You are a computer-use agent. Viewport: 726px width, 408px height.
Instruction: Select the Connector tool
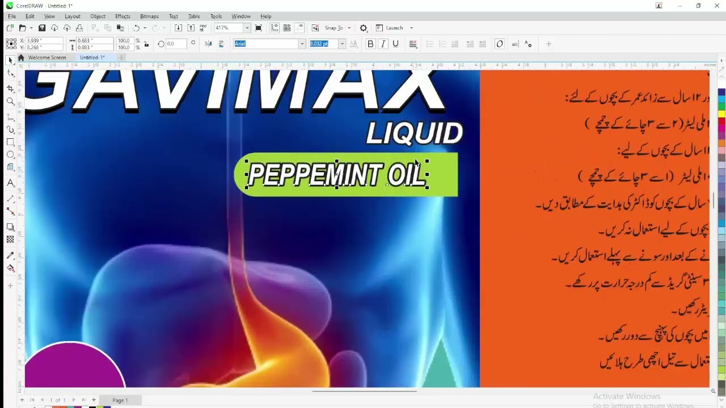10,211
